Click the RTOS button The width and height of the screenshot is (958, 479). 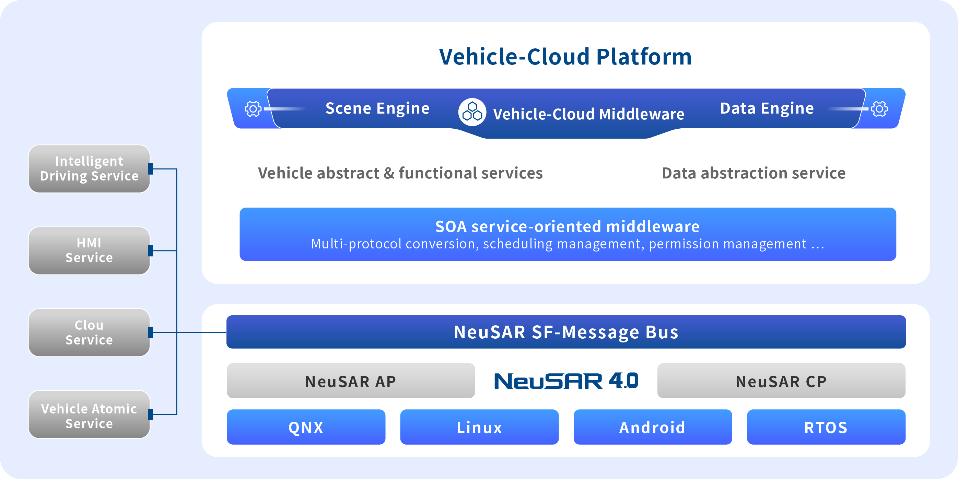click(826, 427)
